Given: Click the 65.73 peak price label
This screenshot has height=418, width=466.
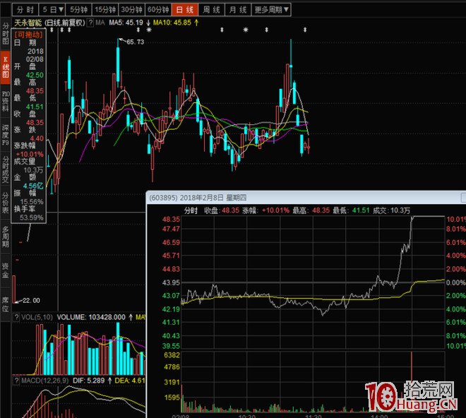Looking at the screenshot, I should [x=136, y=42].
